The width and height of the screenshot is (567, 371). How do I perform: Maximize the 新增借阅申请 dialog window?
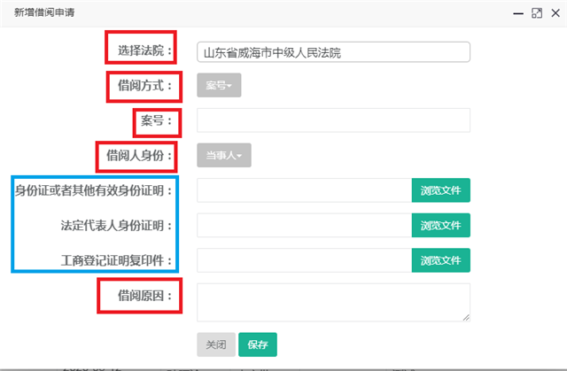tap(536, 13)
